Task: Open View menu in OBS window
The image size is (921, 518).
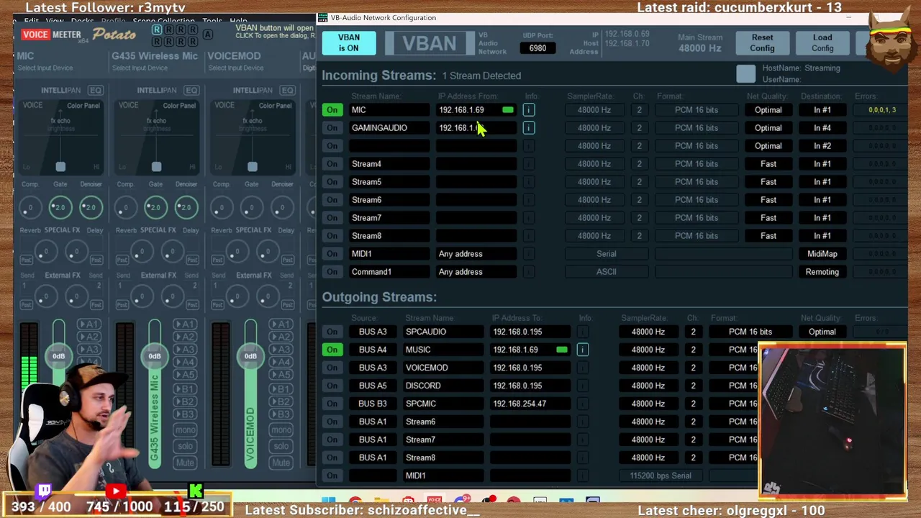Action: 55,21
